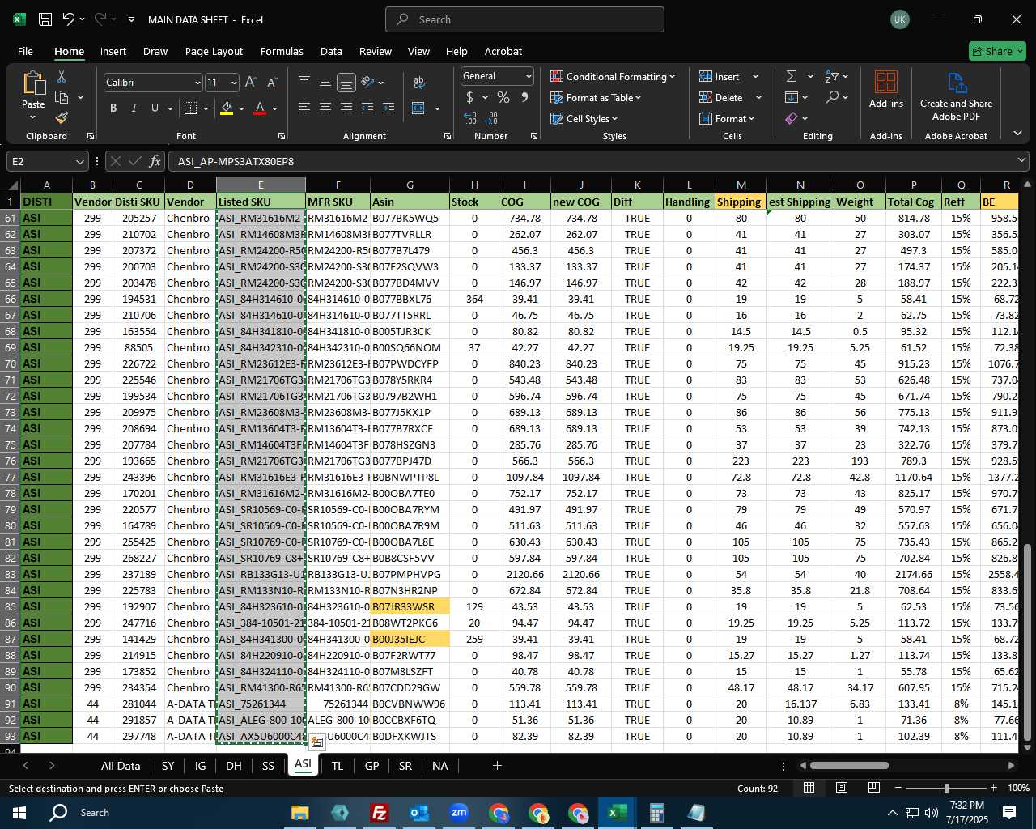Decrease font size with small A icon
The image size is (1036, 829).
click(272, 82)
